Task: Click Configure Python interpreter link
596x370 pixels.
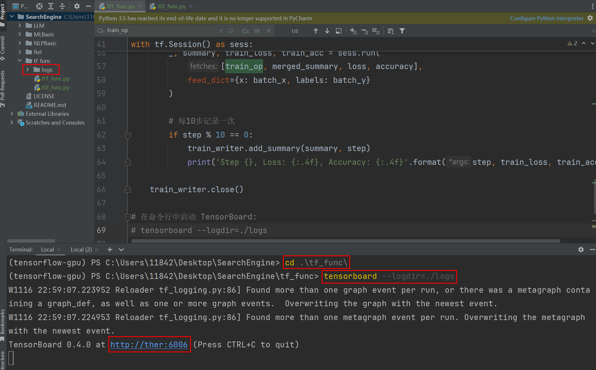Action: (547, 18)
